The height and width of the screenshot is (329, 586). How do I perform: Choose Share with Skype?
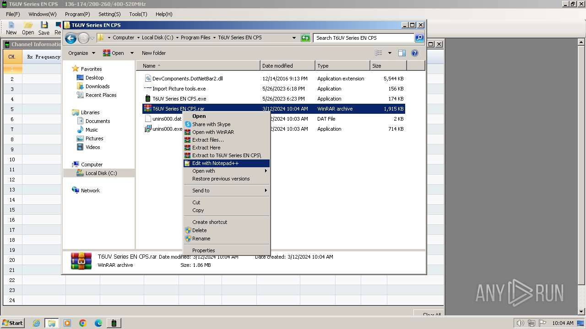tap(227, 124)
